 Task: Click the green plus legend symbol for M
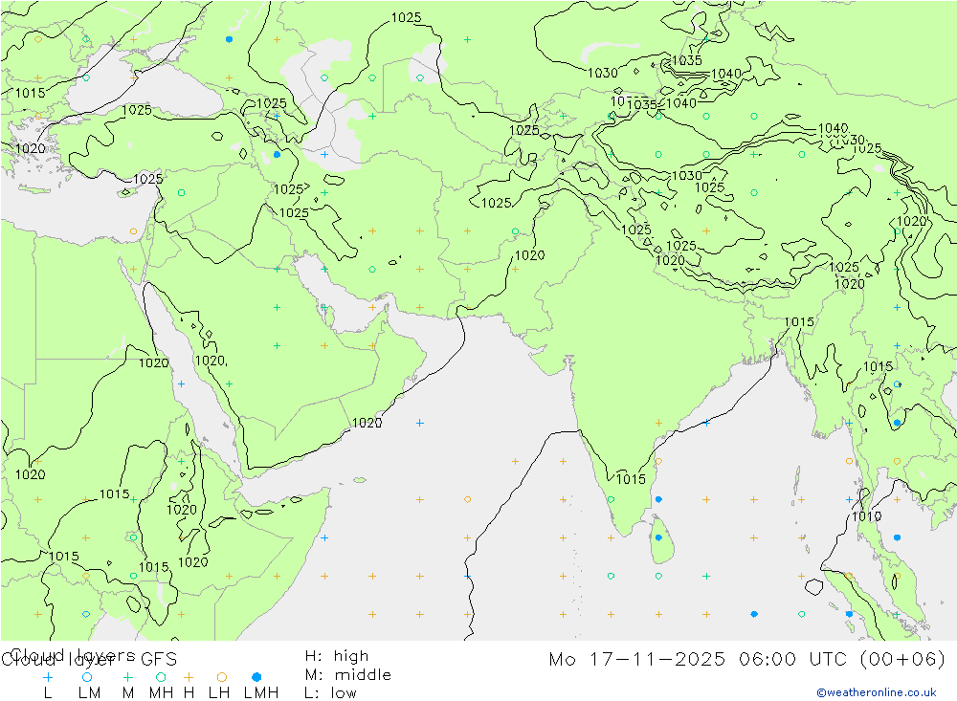point(127,677)
